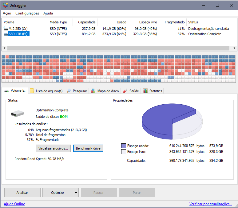Image resolution: width=238 pixels, height=208 pixels.
Task: Sort by the Fragmentado column header
Action: [173, 22]
